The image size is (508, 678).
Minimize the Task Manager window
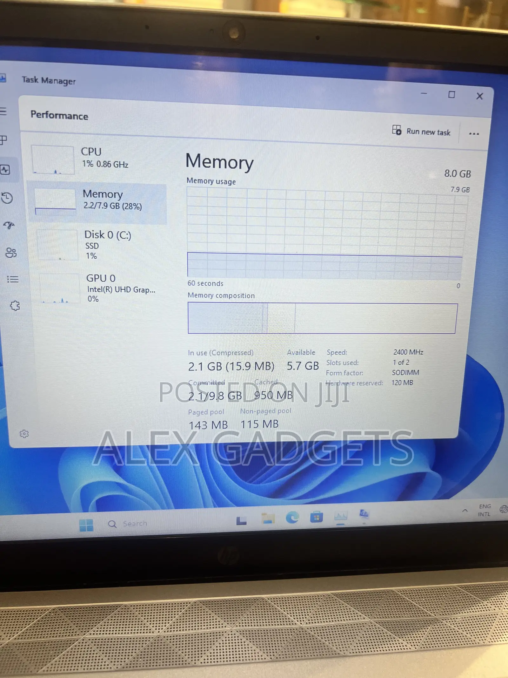click(x=424, y=93)
